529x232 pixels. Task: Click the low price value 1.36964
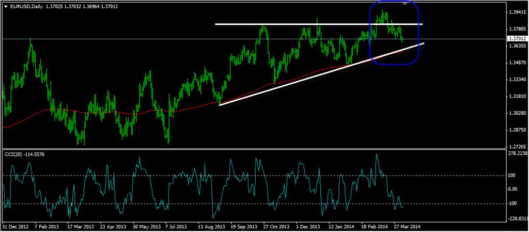[x=91, y=6]
